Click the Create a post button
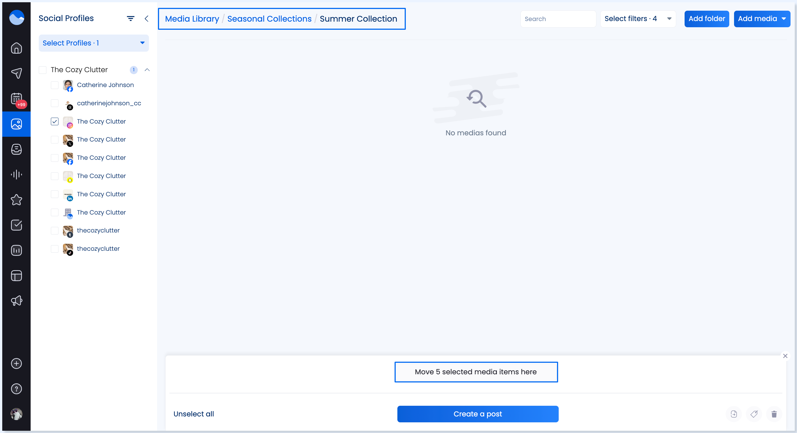Image resolution: width=797 pixels, height=433 pixels. 478,414
